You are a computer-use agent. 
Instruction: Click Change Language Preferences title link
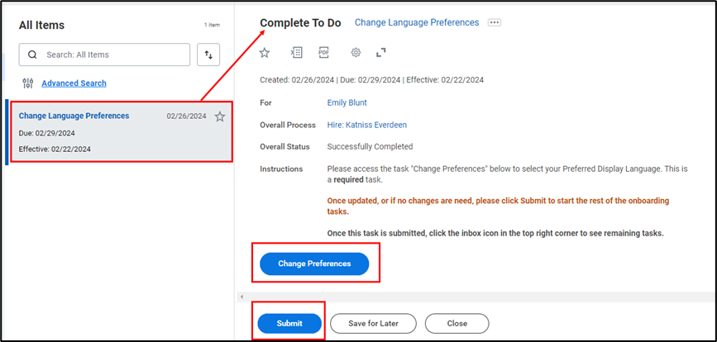tap(416, 23)
